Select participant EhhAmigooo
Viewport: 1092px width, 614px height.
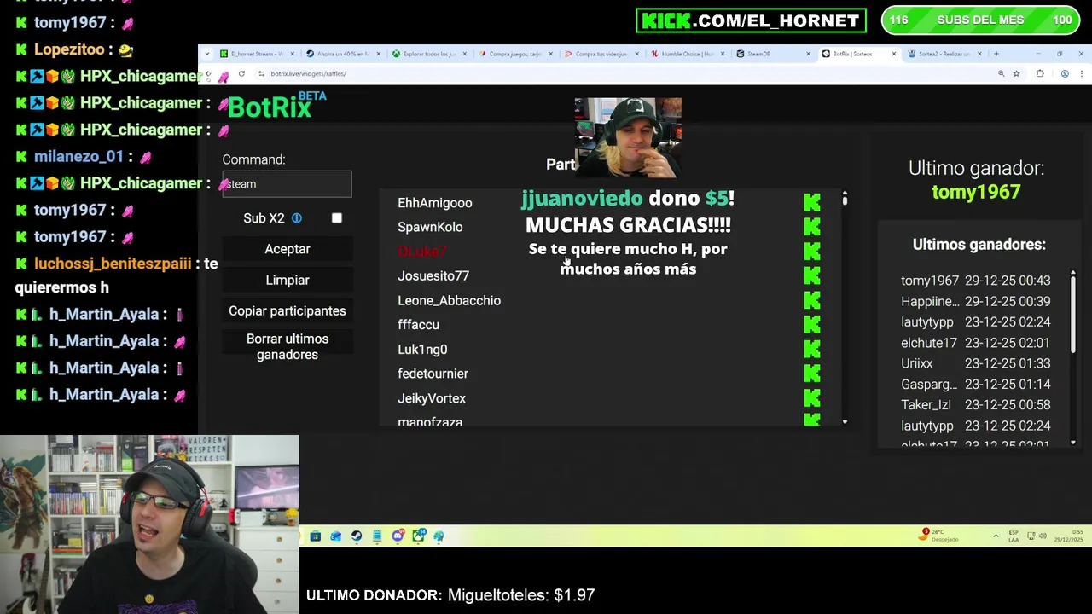[434, 203]
